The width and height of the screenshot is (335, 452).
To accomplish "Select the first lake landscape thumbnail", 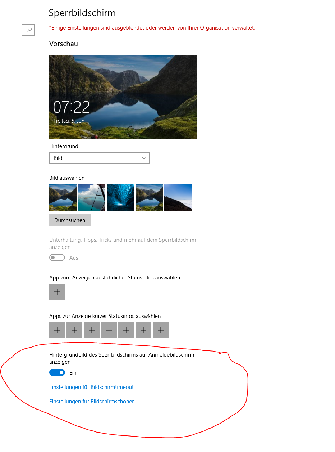I will pyautogui.click(x=63, y=198).
